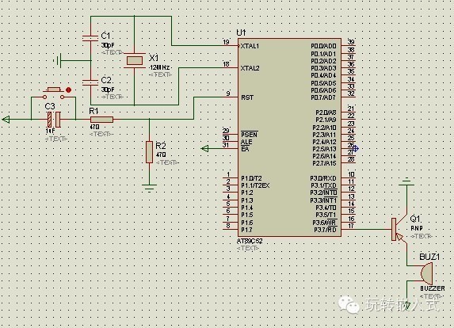Select the C2 capacitor symbol
Screen dimensions: 454x328
pyautogui.click(x=90, y=82)
